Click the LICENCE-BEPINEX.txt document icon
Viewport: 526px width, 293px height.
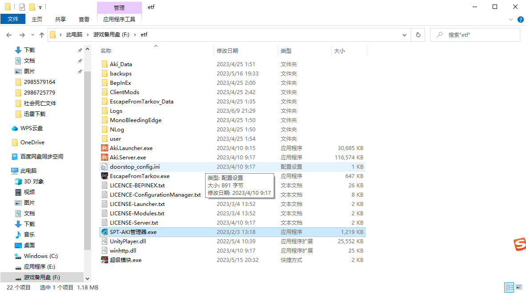coord(105,186)
